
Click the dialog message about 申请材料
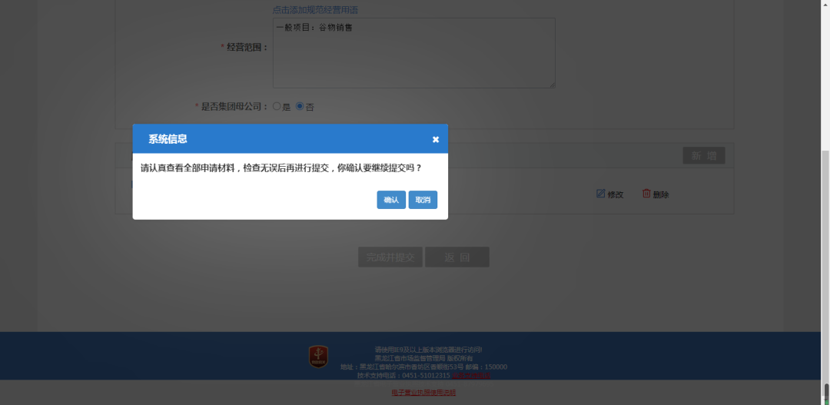pos(281,168)
